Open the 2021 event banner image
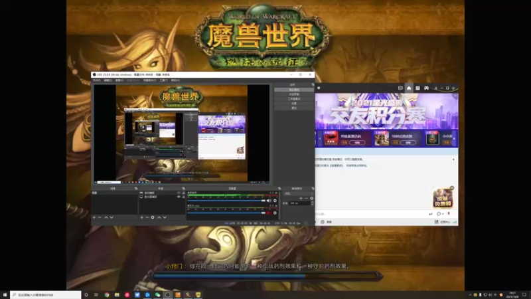The image size is (531, 299). [x=386, y=111]
